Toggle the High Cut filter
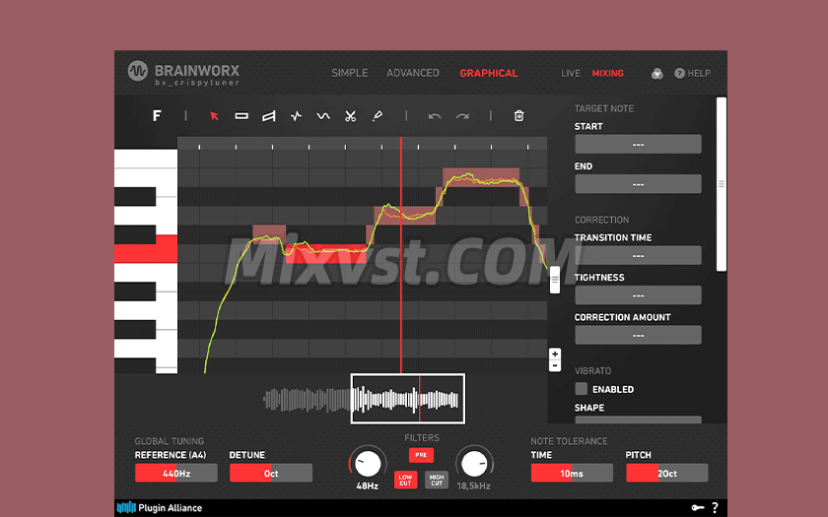This screenshot has width=828, height=517. click(437, 480)
